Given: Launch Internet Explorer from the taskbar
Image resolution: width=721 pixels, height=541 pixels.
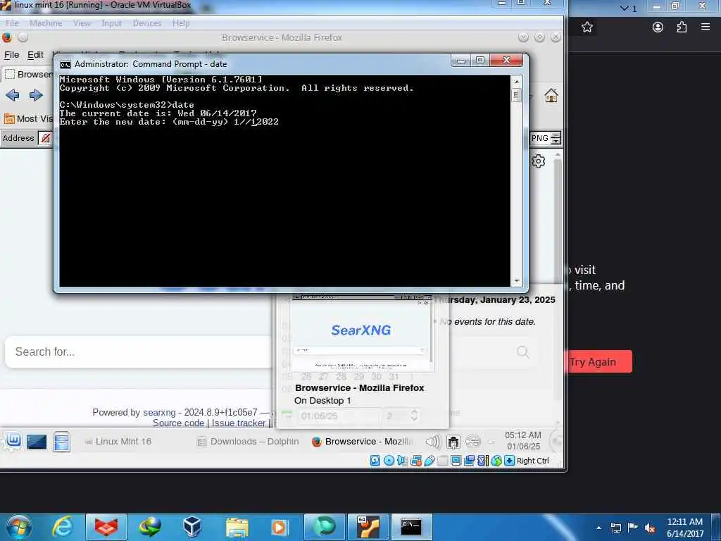Looking at the screenshot, I should click(x=62, y=527).
